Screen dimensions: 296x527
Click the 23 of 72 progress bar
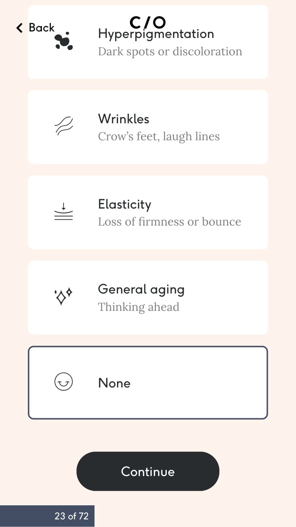point(47,516)
